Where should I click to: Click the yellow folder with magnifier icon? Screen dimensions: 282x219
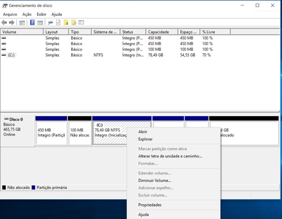click(74, 22)
